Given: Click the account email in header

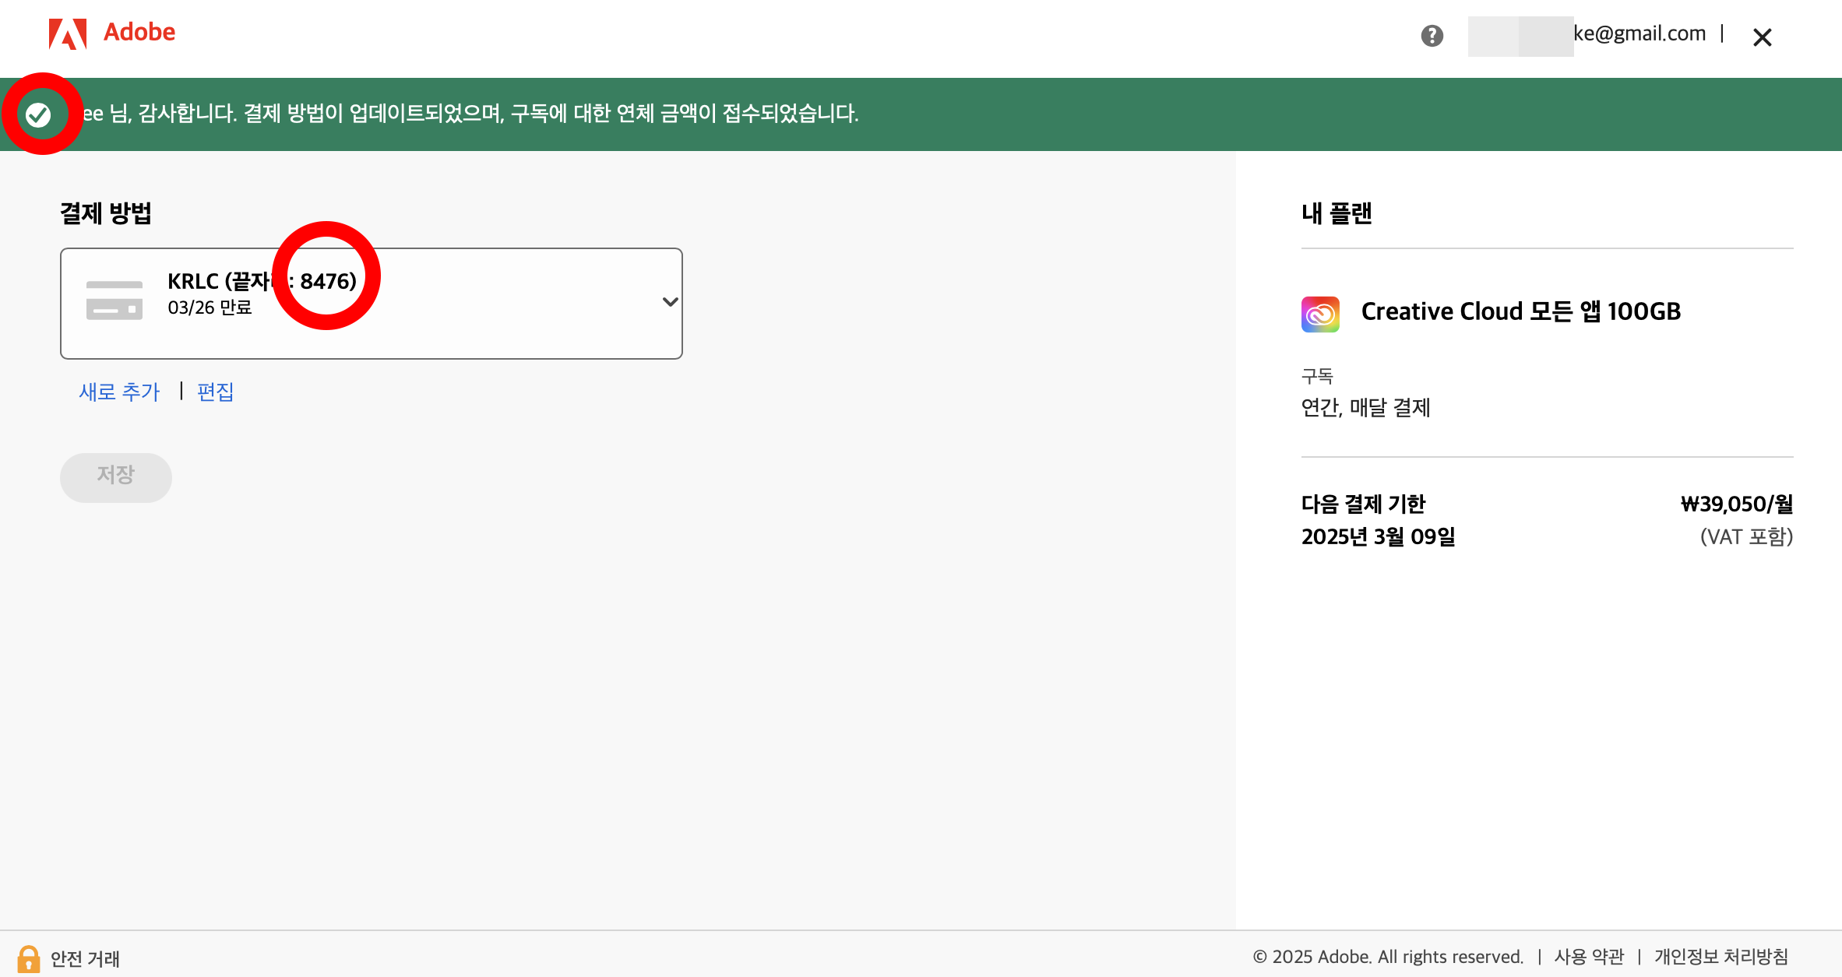Looking at the screenshot, I should [1639, 34].
